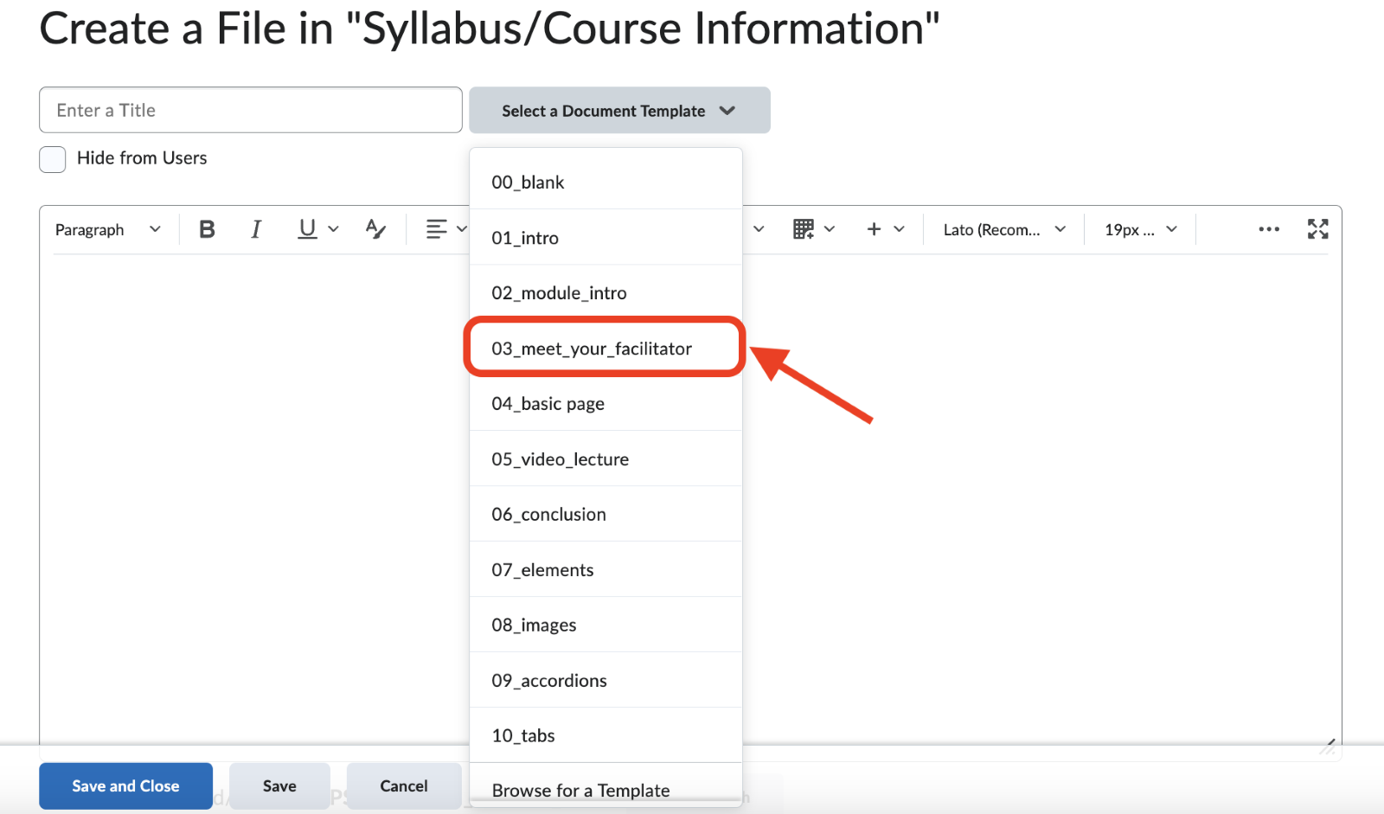The height and width of the screenshot is (814, 1384).
Task: Collapse the Select a Document Template dropdown
Action: (618, 110)
